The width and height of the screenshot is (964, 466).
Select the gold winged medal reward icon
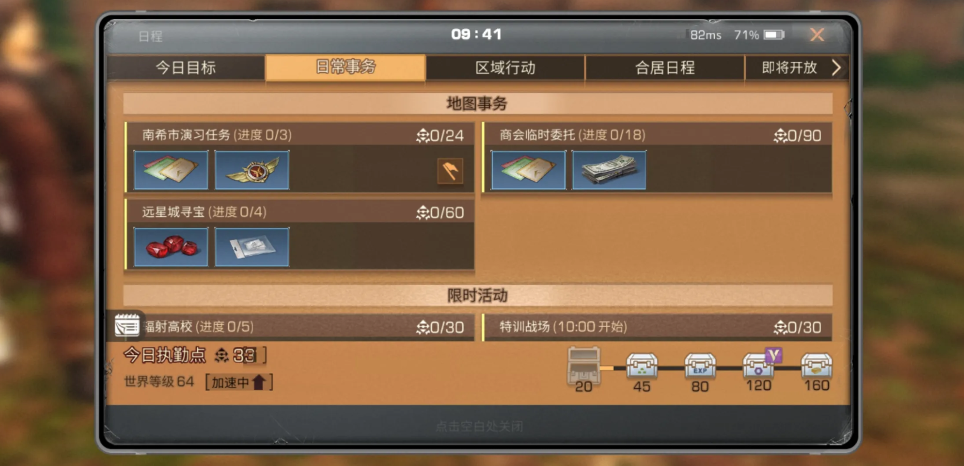pyautogui.click(x=252, y=170)
